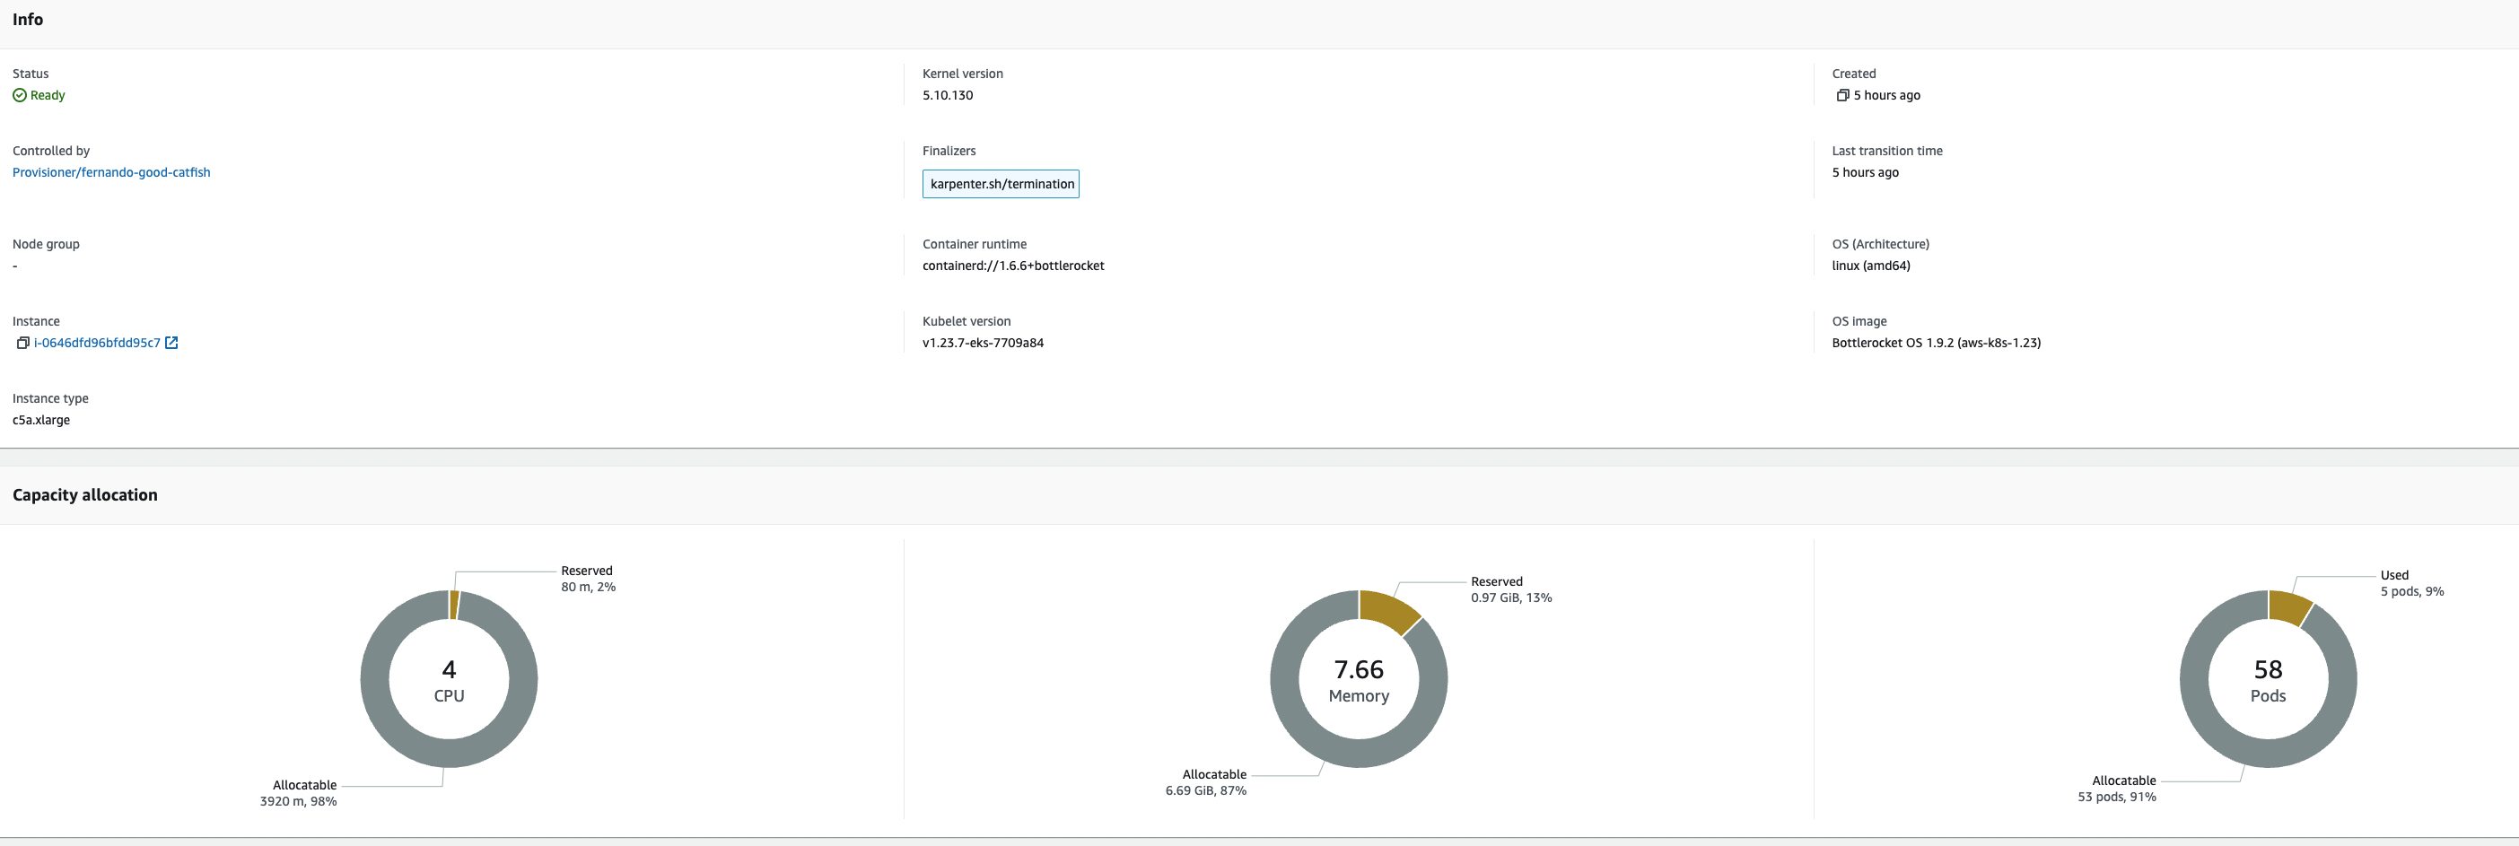Click the center of the CPU donut chart
The width and height of the screenshot is (2519, 846).
pos(449,679)
